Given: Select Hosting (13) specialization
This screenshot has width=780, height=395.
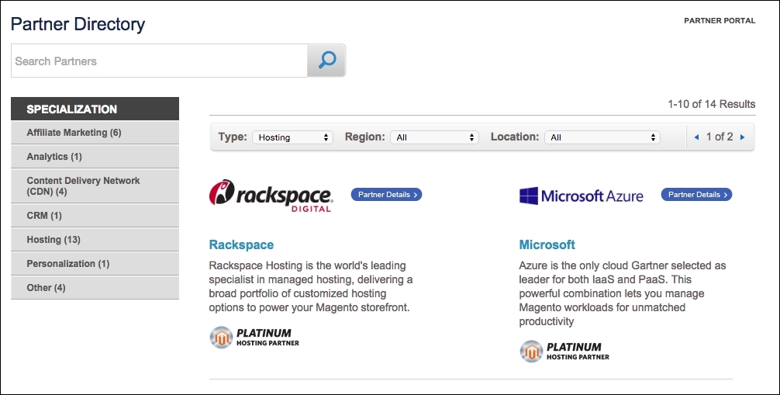Looking at the screenshot, I should tap(95, 240).
